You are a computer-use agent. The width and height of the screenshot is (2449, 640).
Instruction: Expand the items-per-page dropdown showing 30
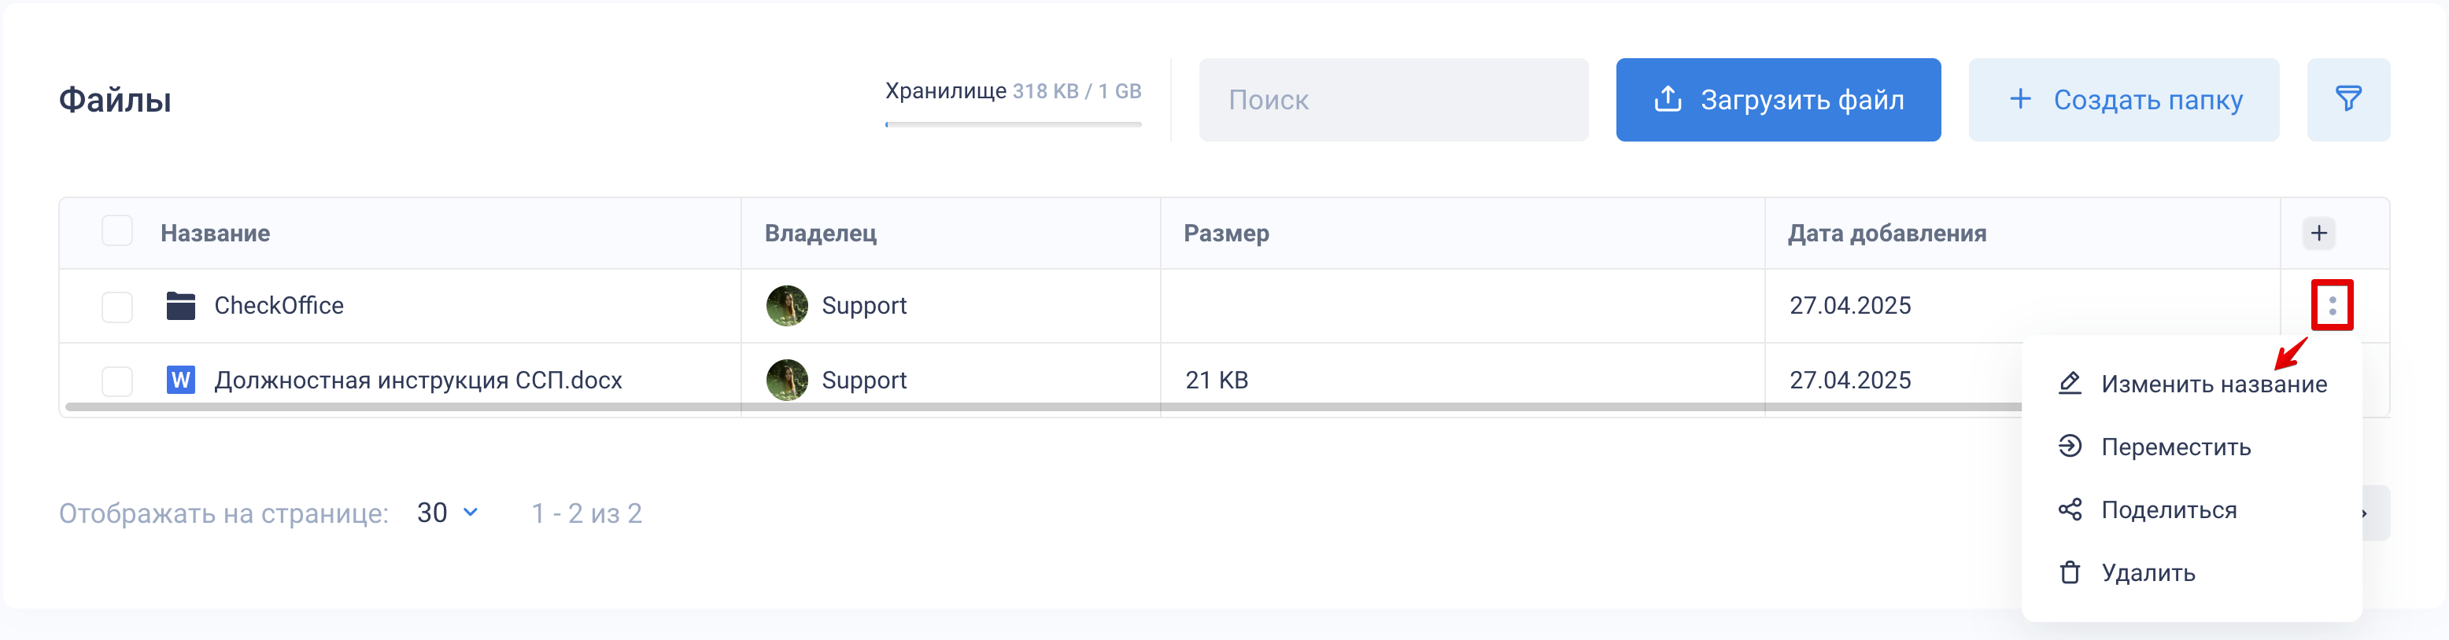(447, 513)
